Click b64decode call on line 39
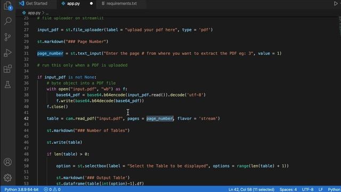The height and width of the screenshot is (192, 341). (x=102, y=101)
